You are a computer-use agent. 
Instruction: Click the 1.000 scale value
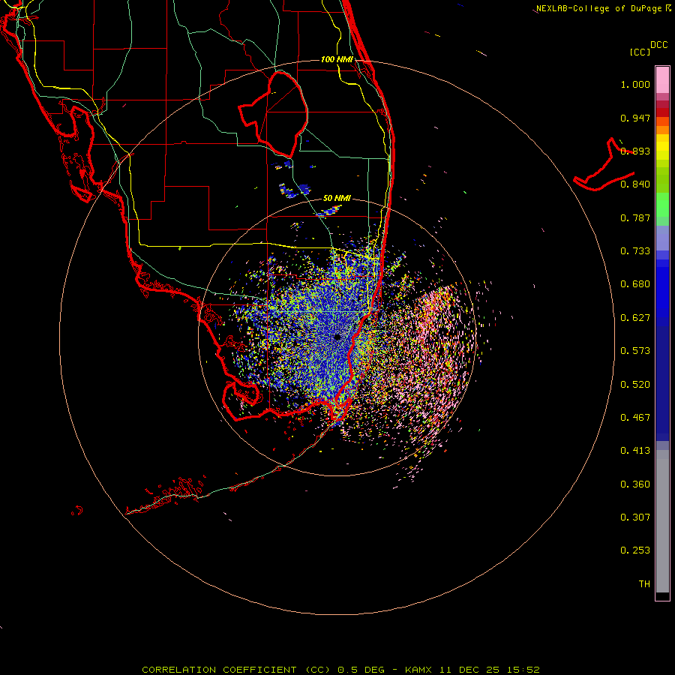[635, 84]
